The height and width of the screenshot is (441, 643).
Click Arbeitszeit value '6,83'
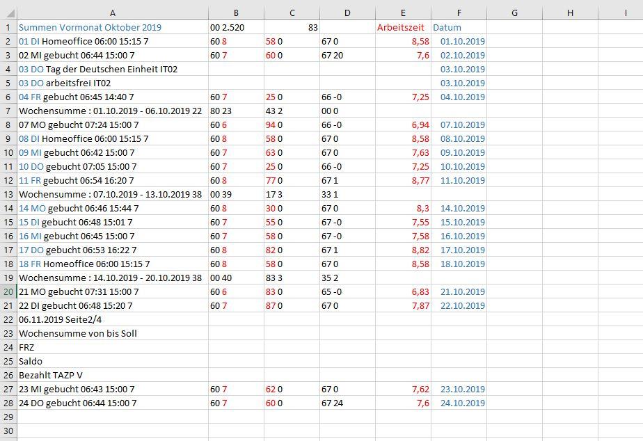(x=403, y=292)
